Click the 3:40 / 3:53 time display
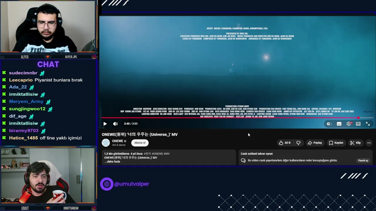Screen dimensions: 376x211 tap(131, 124)
